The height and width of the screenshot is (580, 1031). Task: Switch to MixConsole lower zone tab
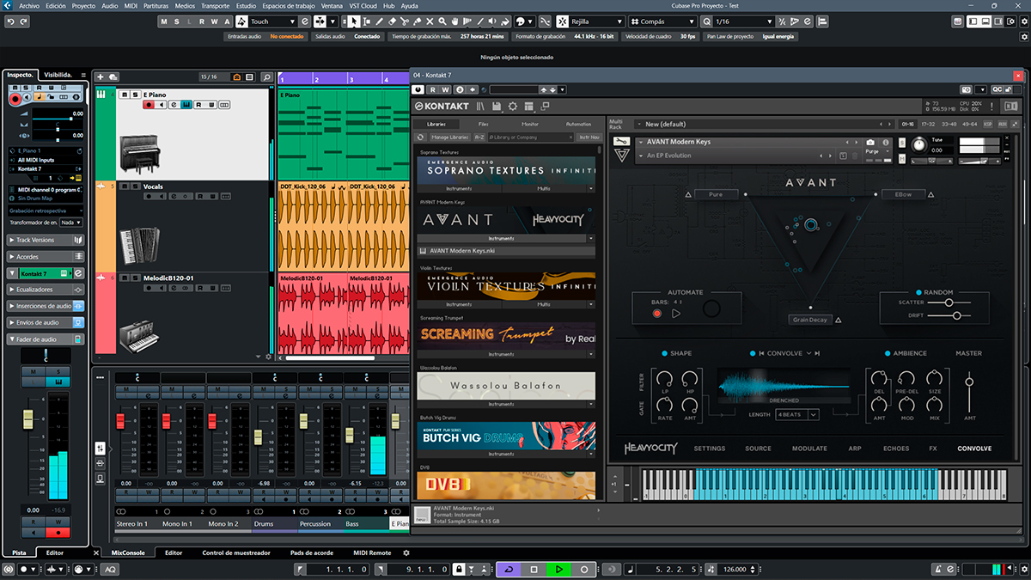(128, 553)
